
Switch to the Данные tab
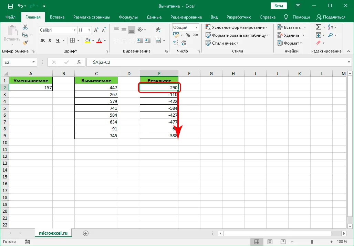(154, 17)
